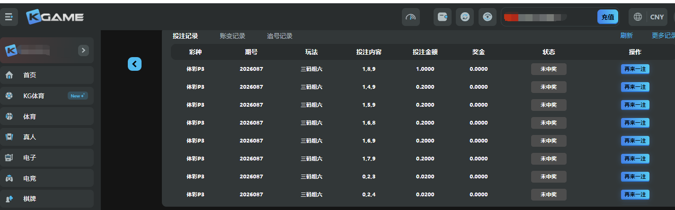Click the 彩种 column header

[x=195, y=52]
